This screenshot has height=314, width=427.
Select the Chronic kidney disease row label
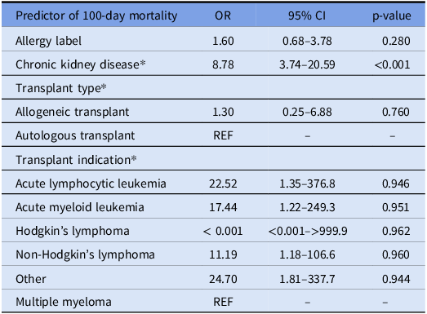tap(80, 64)
